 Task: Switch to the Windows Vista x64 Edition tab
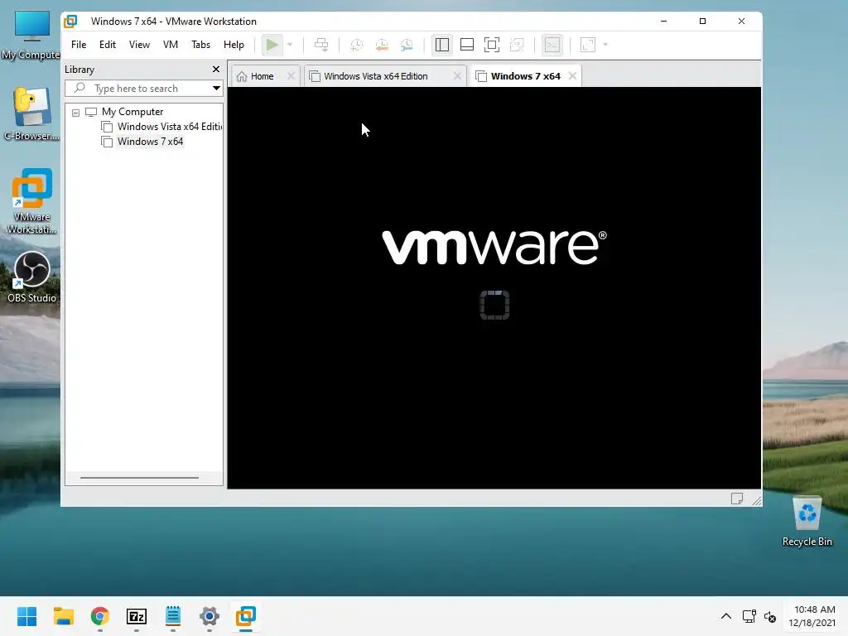pos(376,76)
